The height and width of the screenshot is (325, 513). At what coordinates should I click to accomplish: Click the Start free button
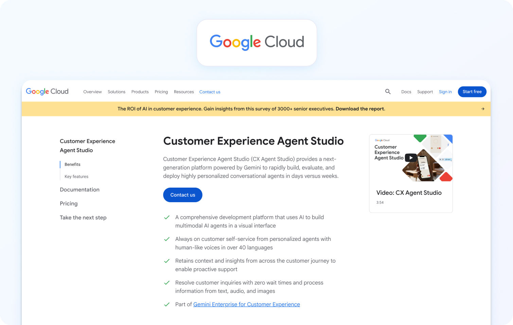point(472,92)
